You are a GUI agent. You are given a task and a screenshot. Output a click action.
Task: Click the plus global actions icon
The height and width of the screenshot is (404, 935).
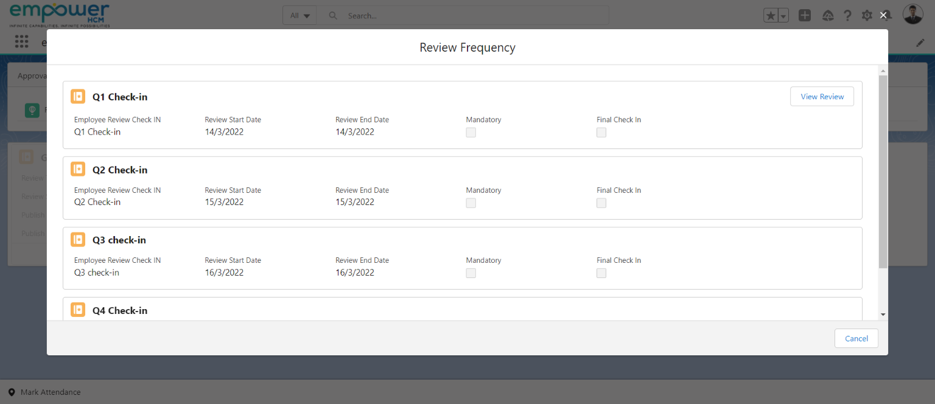pyautogui.click(x=805, y=15)
